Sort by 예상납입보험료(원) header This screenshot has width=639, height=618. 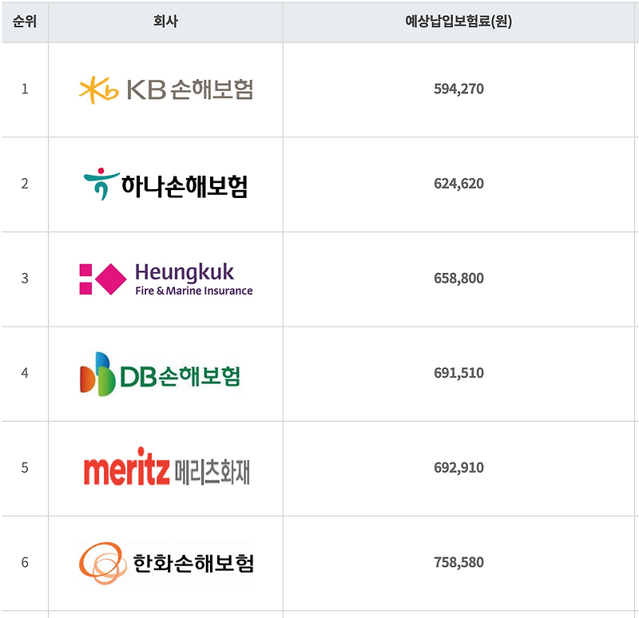[458, 22]
